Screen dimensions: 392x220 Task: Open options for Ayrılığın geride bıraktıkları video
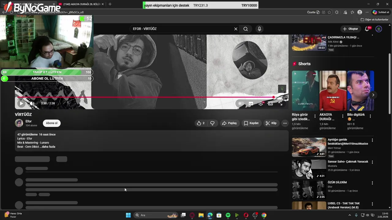pos(372,140)
